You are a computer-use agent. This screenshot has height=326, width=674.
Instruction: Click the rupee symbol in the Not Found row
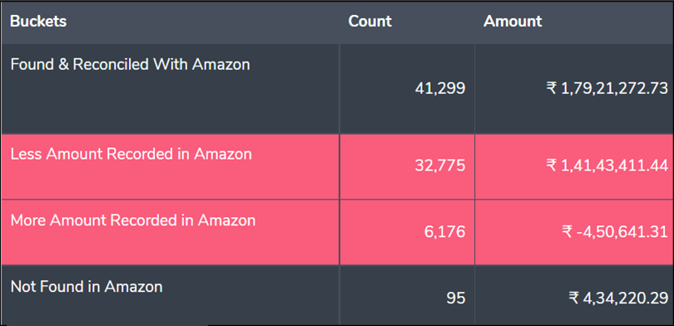point(574,298)
